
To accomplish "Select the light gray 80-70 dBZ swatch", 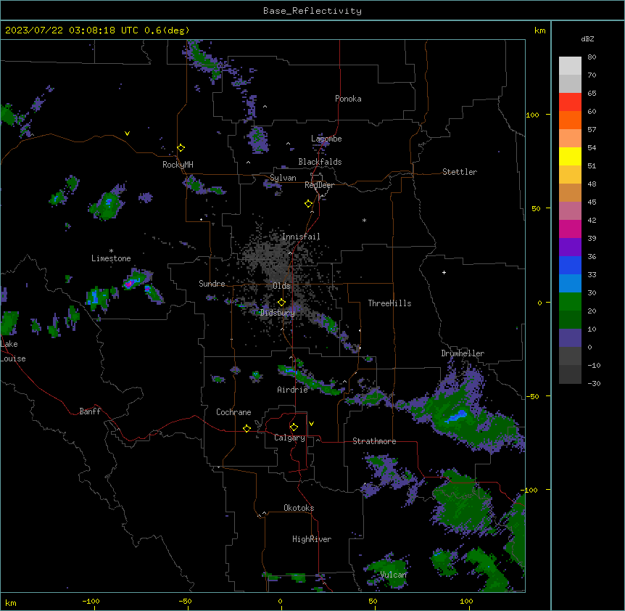I will point(570,66).
